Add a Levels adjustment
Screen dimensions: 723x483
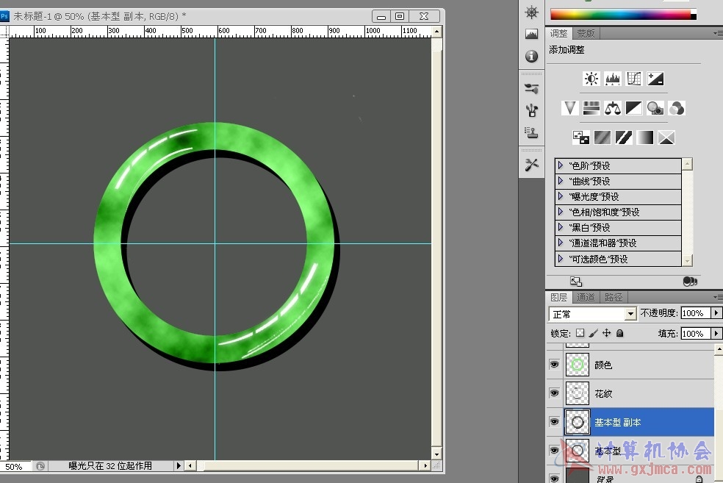point(612,79)
